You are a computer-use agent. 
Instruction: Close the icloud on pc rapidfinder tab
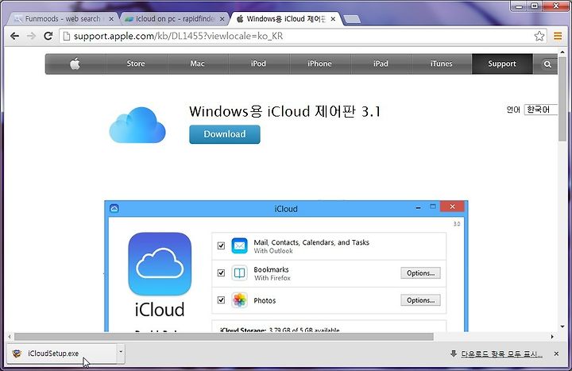coord(222,18)
